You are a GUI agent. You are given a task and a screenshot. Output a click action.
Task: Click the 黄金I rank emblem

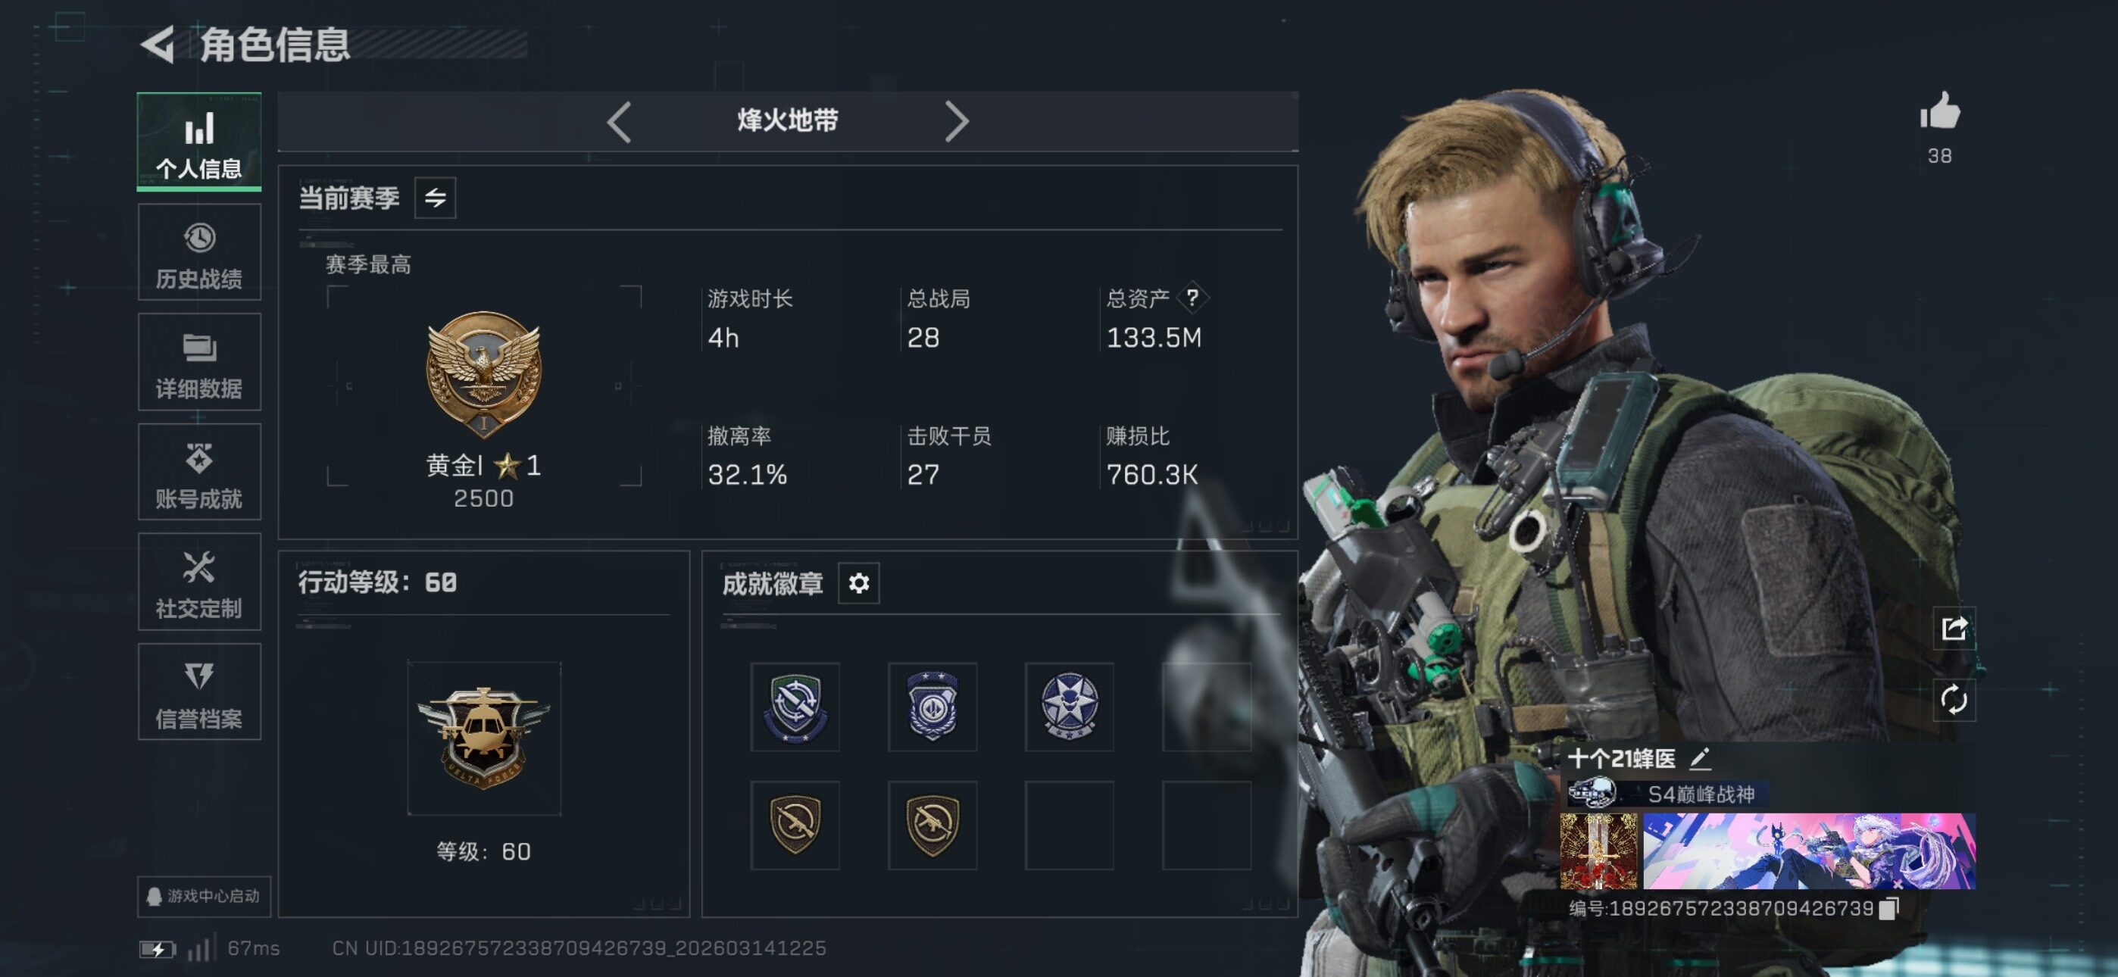coord(483,374)
